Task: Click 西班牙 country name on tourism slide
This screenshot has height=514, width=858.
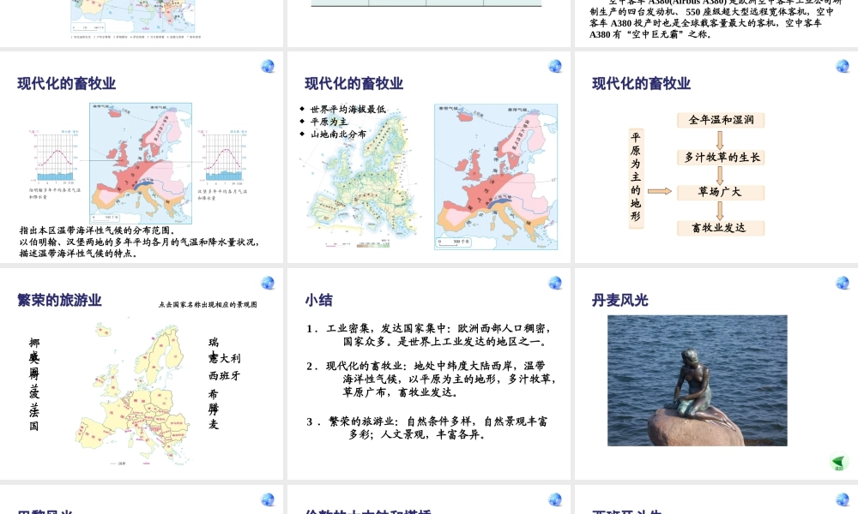Action: pos(224,376)
